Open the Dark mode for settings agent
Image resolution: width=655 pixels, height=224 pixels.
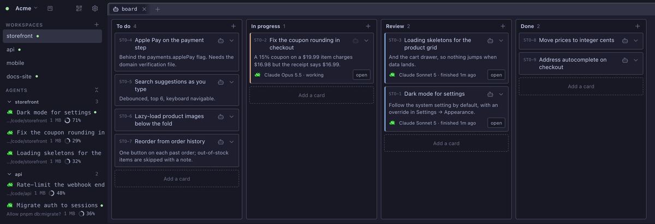(x=52, y=116)
